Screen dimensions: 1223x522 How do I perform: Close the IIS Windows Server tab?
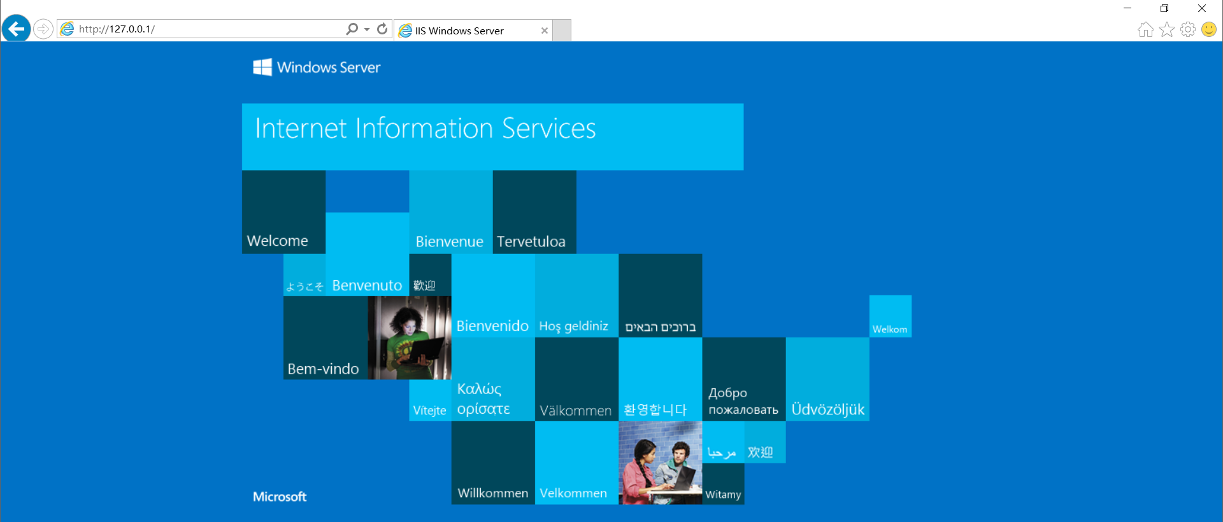tap(545, 31)
